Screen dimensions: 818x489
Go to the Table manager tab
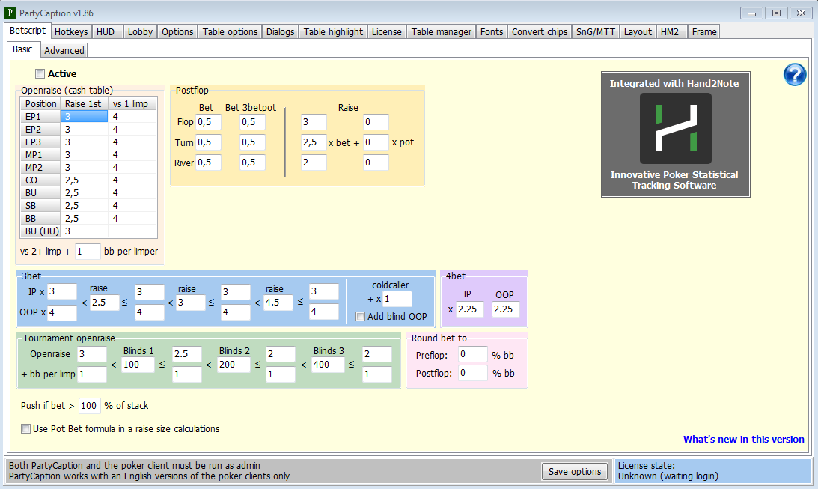point(442,32)
